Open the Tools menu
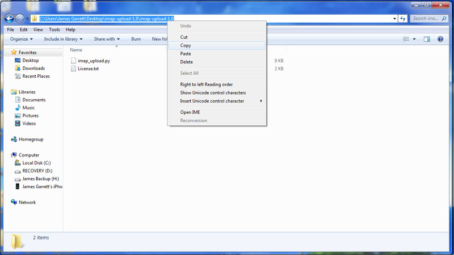 (54, 29)
